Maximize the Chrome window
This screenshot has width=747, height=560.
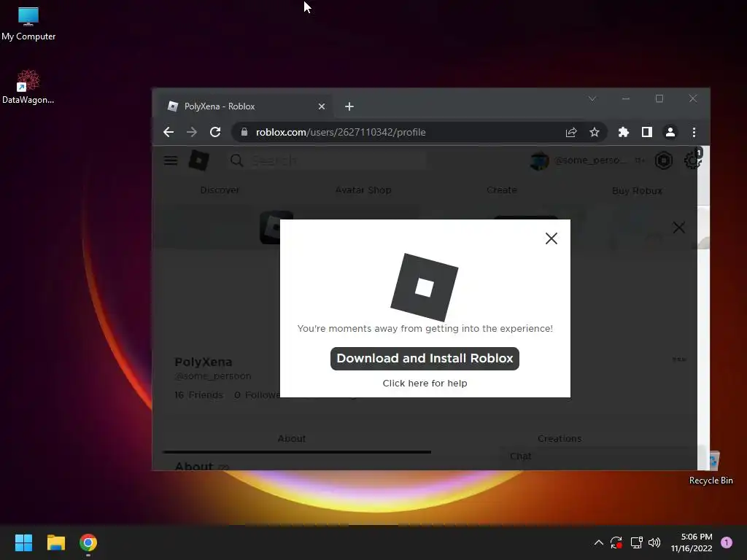[x=659, y=98]
